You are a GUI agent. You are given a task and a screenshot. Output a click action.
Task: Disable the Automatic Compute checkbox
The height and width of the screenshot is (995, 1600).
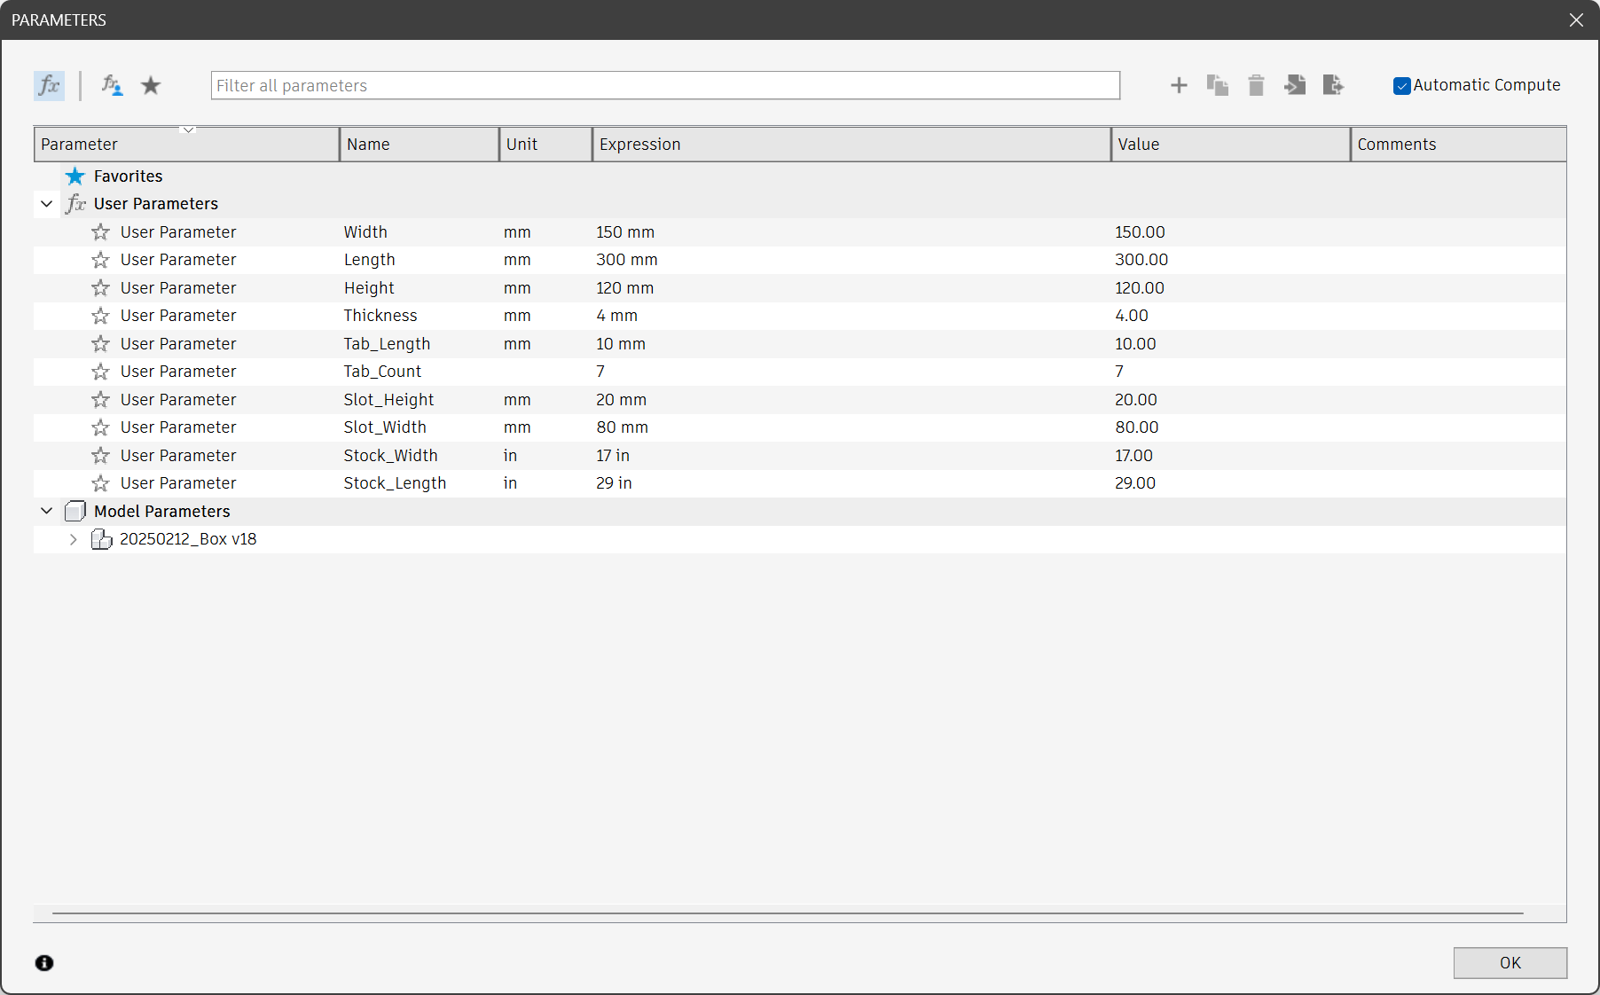tap(1401, 86)
